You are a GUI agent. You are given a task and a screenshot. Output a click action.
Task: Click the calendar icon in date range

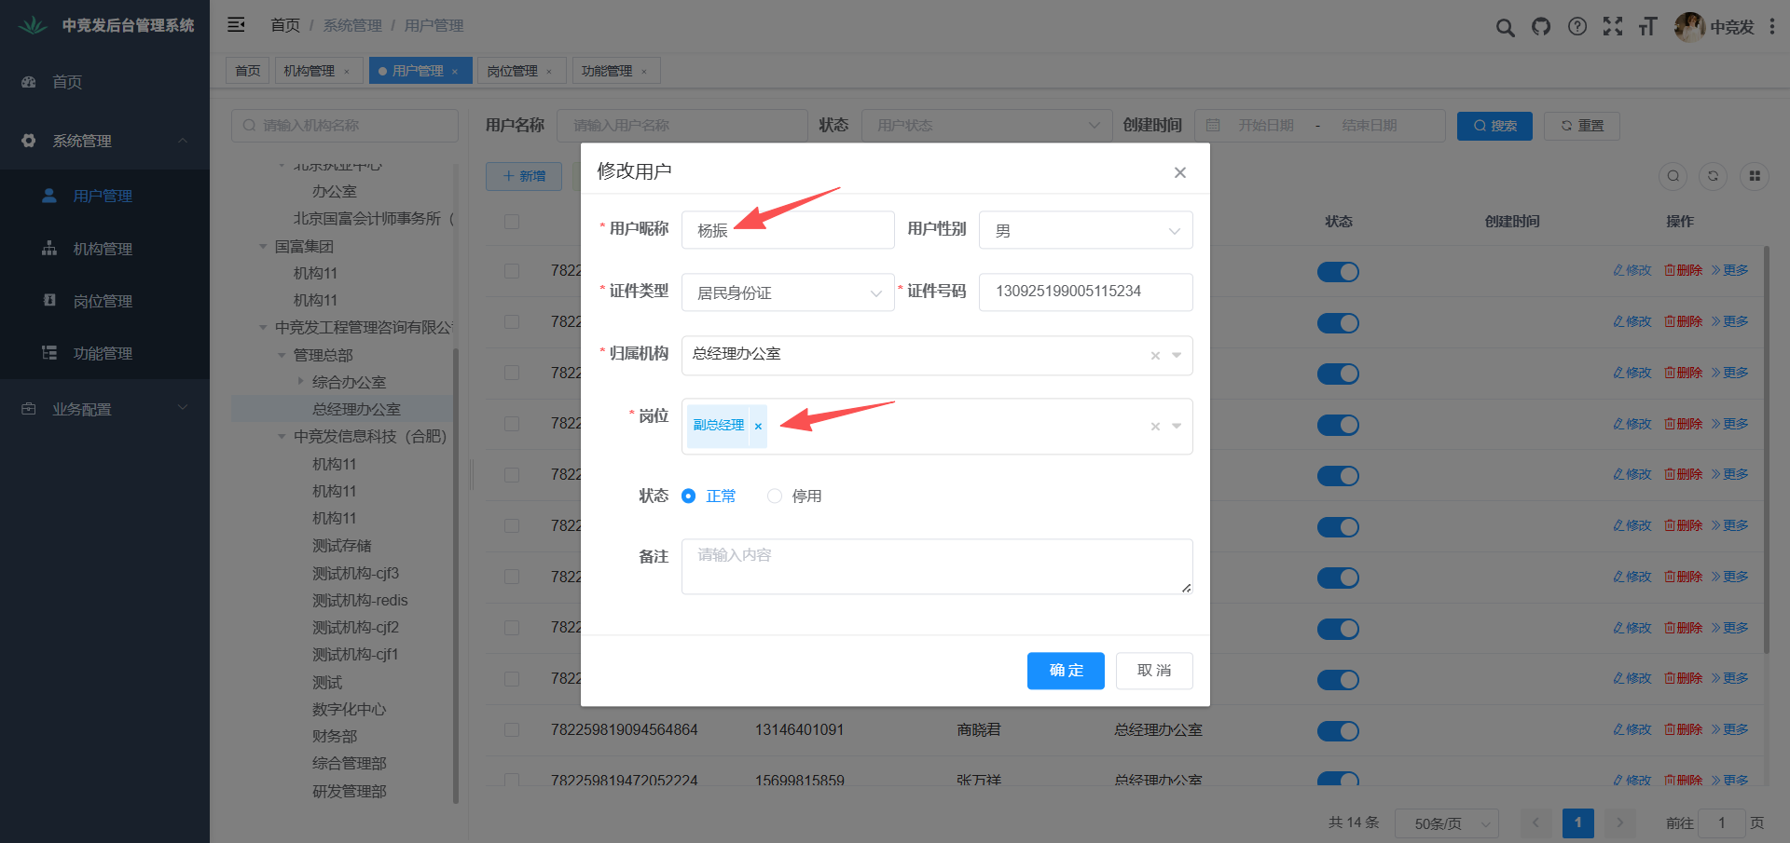pos(1213,126)
